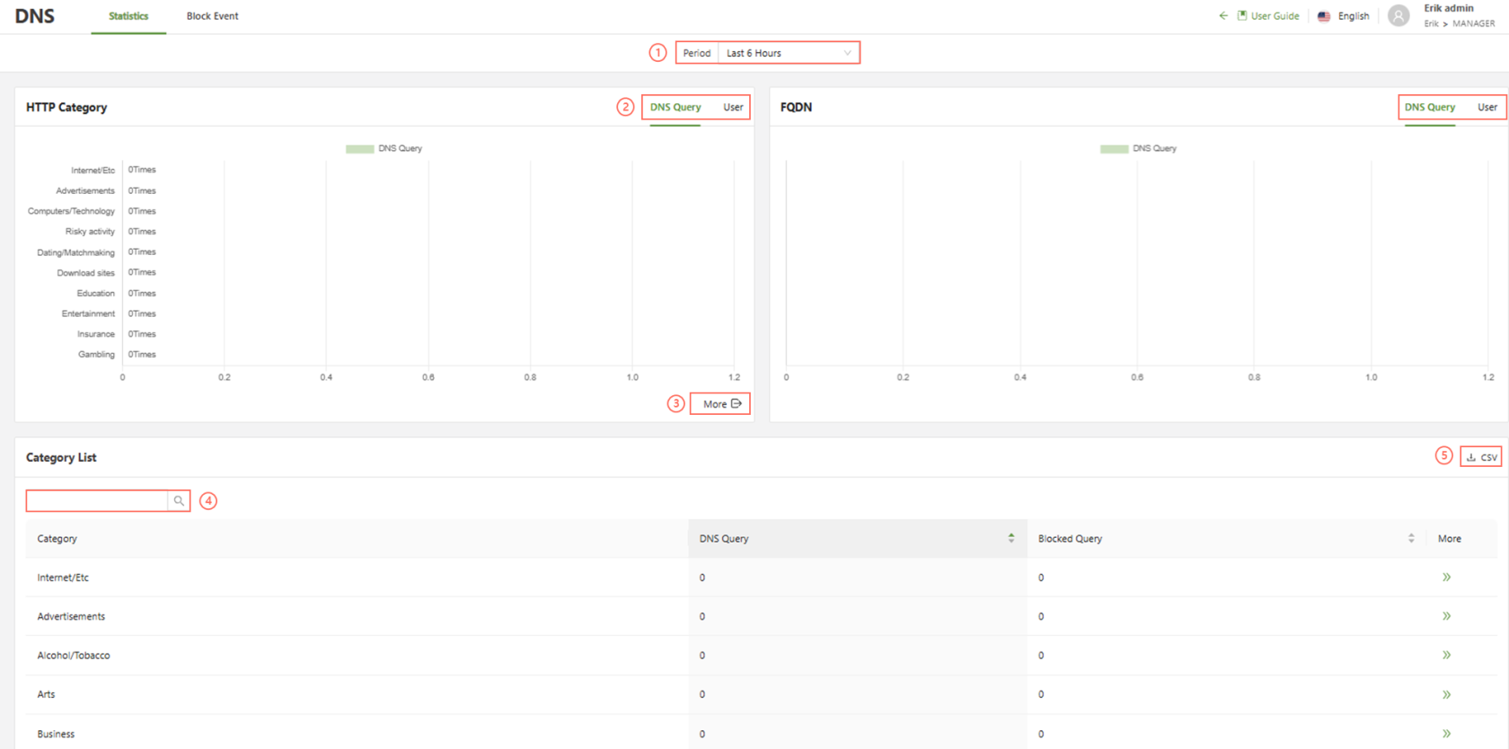Click the back arrow icon near User Guide
The height and width of the screenshot is (749, 1509).
click(x=1222, y=16)
